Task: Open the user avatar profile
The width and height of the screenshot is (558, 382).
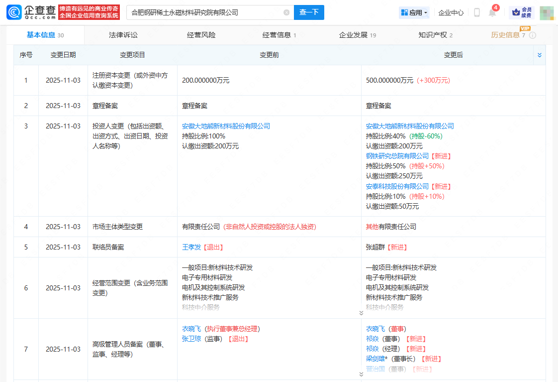Action: click(x=547, y=12)
